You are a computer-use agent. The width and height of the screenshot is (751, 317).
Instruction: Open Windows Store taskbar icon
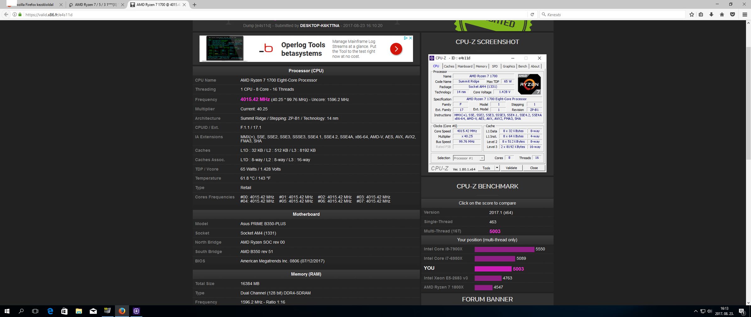click(64, 311)
